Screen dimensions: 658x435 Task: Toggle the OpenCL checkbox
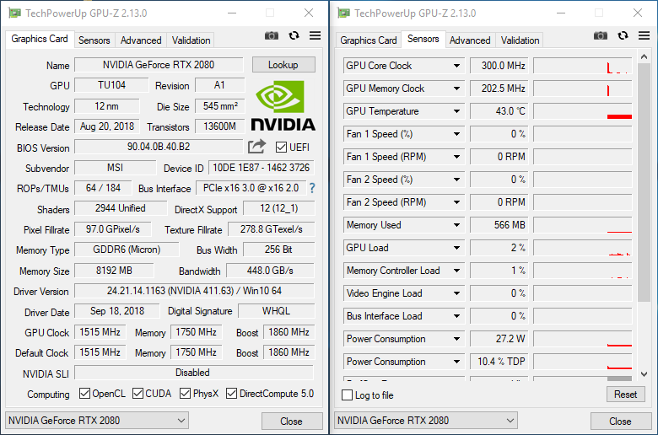pyautogui.click(x=84, y=394)
